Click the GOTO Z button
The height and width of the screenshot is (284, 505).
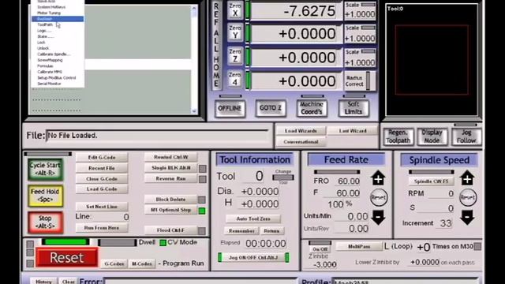click(x=271, y=108)
